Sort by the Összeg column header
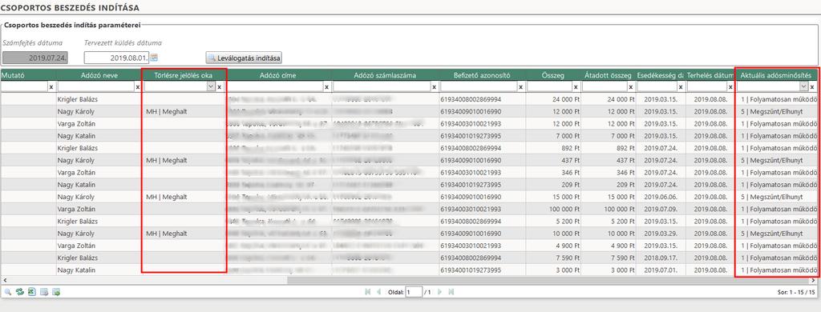This screenshot has width=821, height=312. [553, 75]
